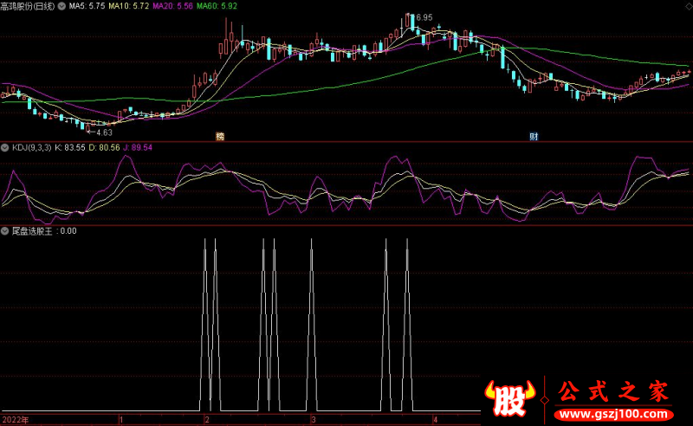
Task: Click the 财 marker icon under price chart
Action: tap(534, 137)
